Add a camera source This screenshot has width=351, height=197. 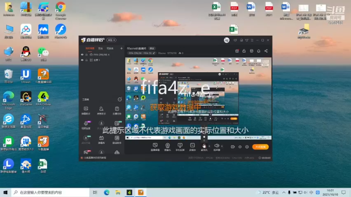168,147
